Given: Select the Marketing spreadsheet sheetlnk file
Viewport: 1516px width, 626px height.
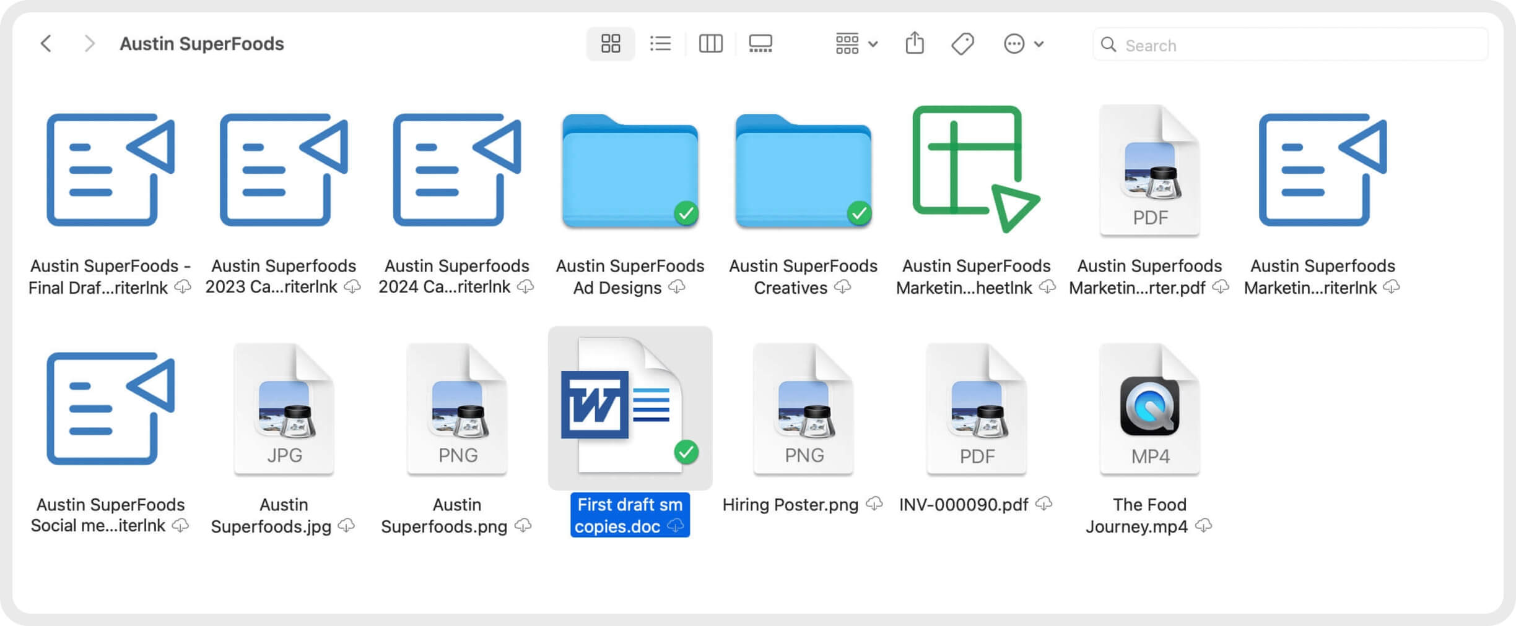Looking at the screenshot, I should 975,170.
